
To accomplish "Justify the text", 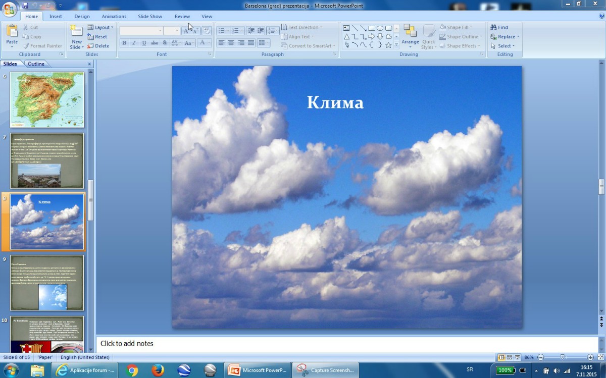I will pos(251,43).
